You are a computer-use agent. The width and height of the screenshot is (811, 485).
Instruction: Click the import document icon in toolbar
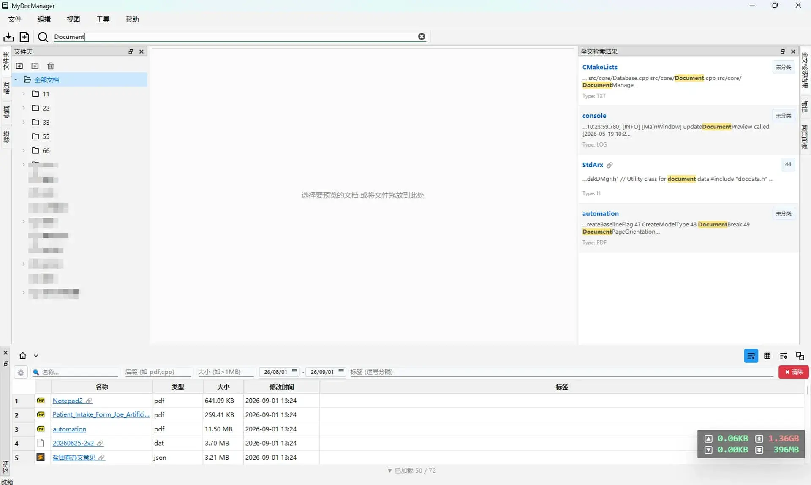(8, 37)
